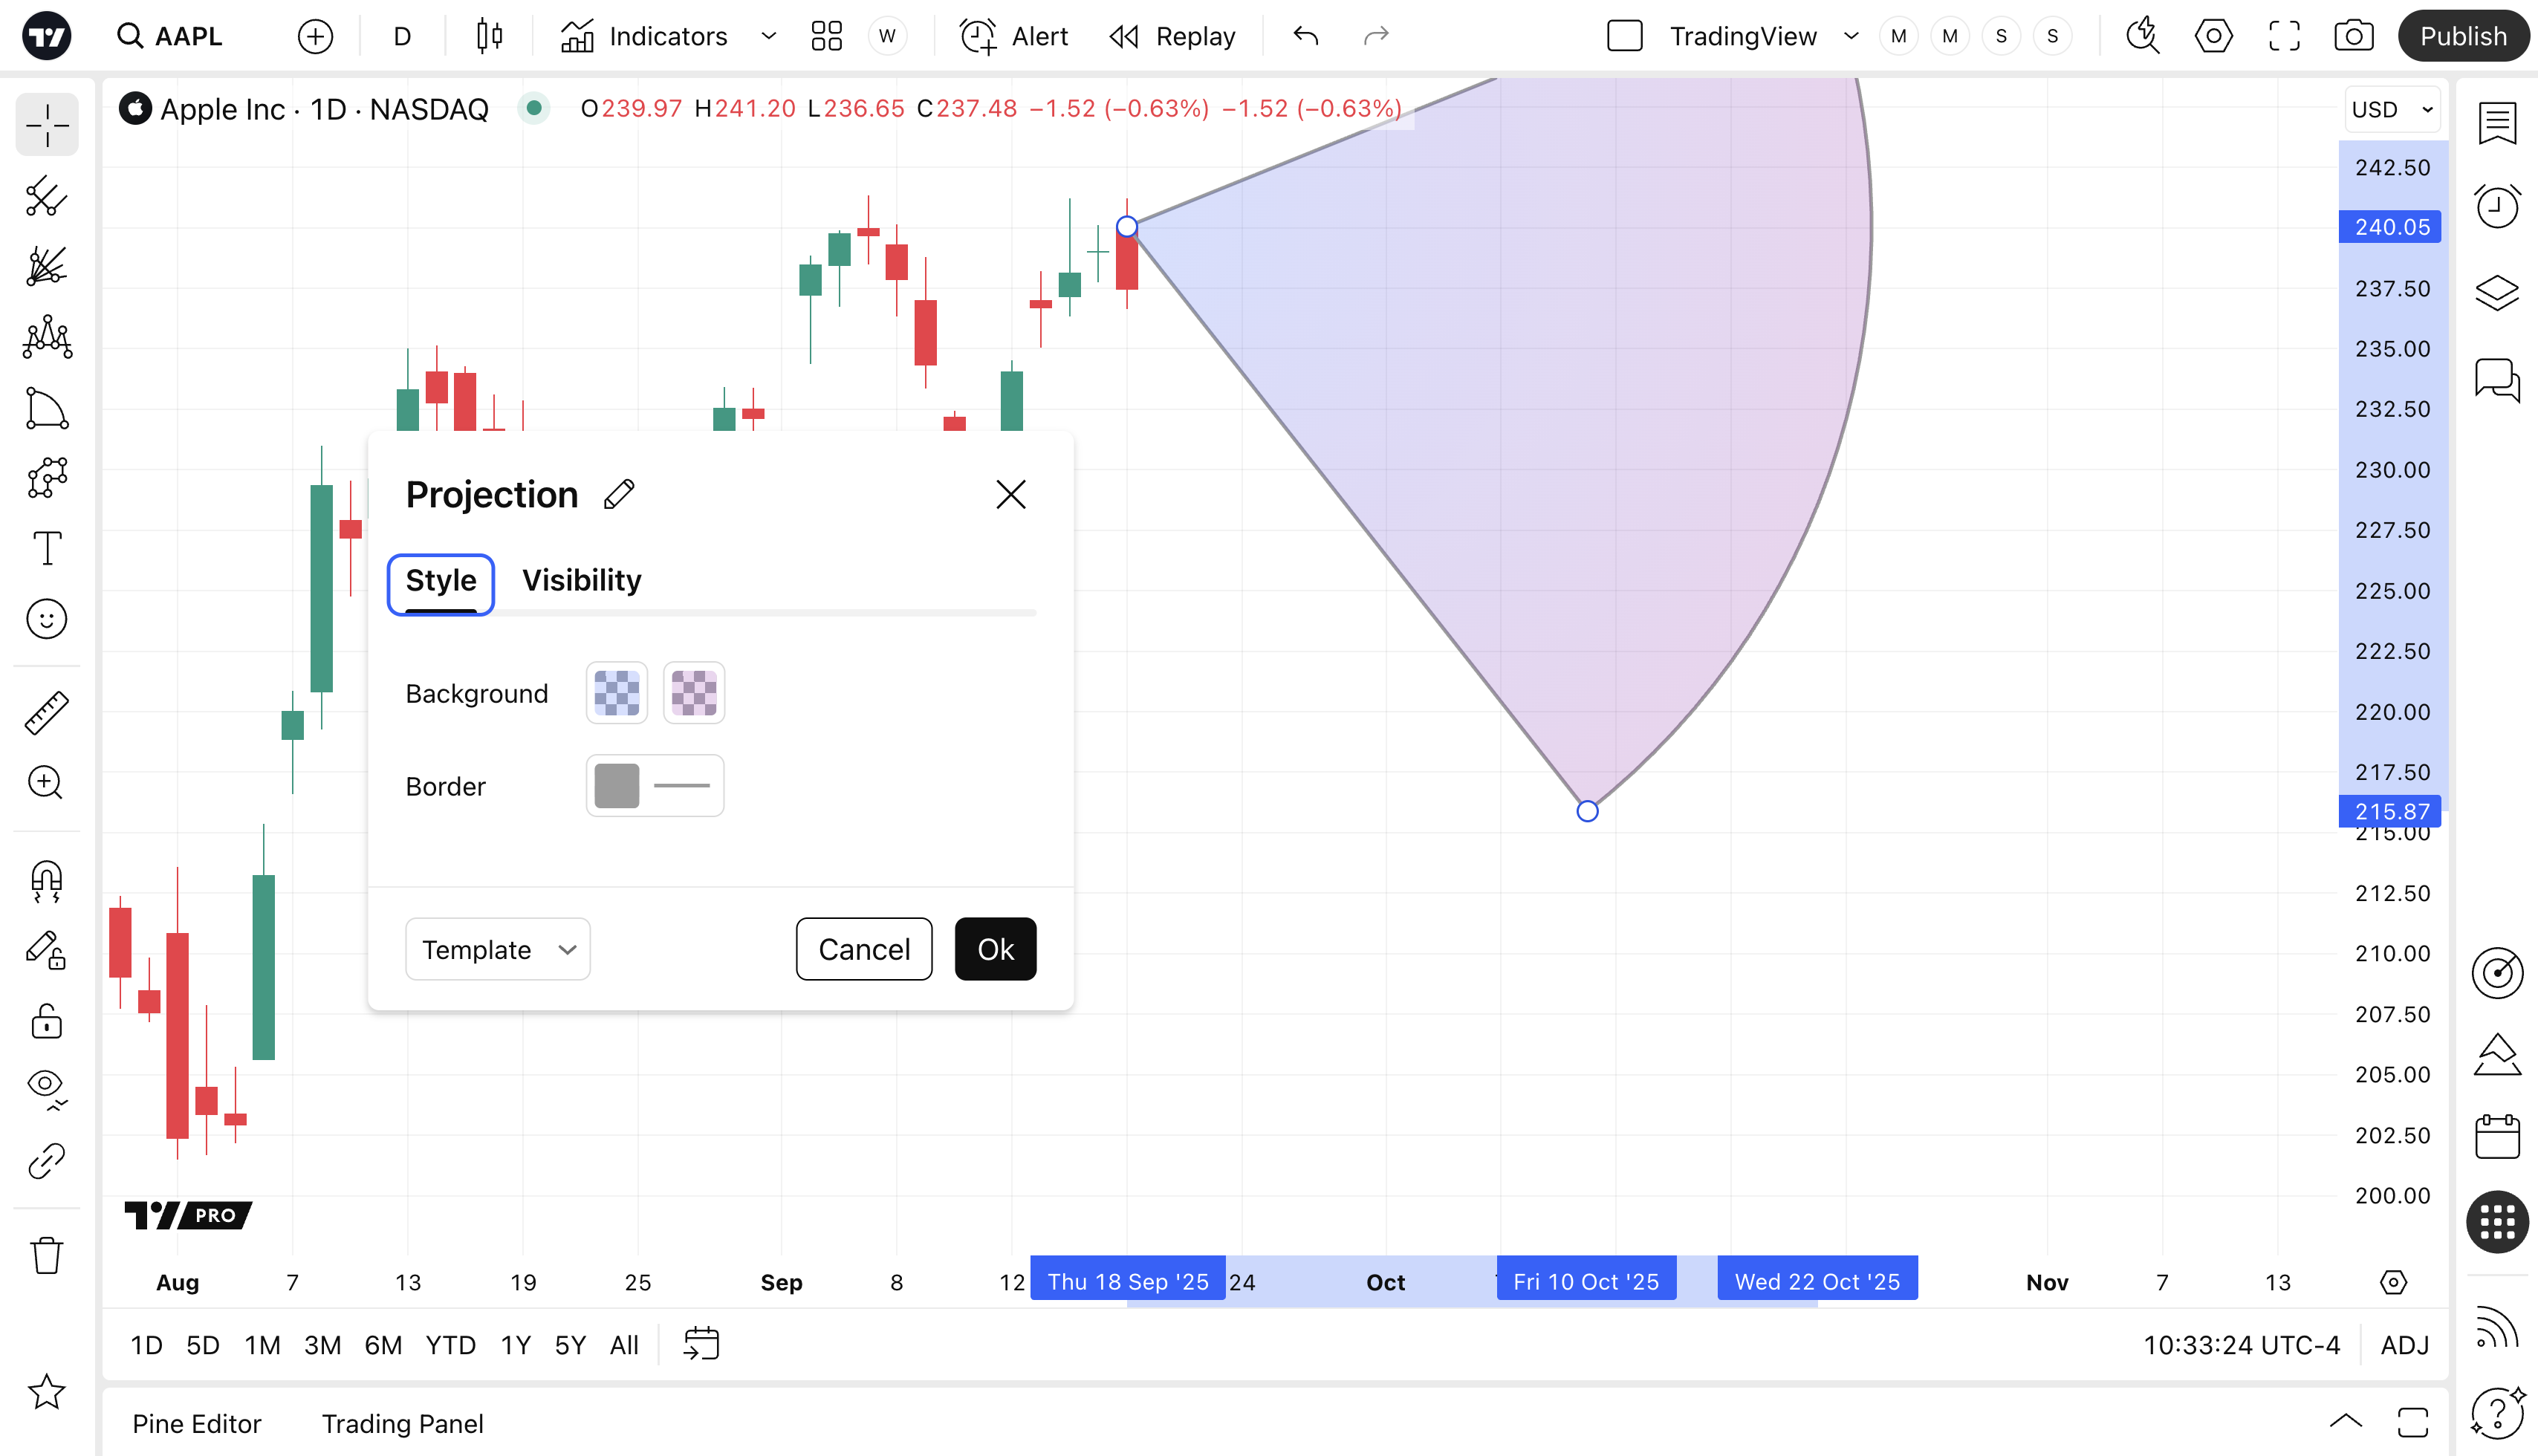
Task: Toggle ADJ adjusted data at bottom right
Action: point(2404,1345)
